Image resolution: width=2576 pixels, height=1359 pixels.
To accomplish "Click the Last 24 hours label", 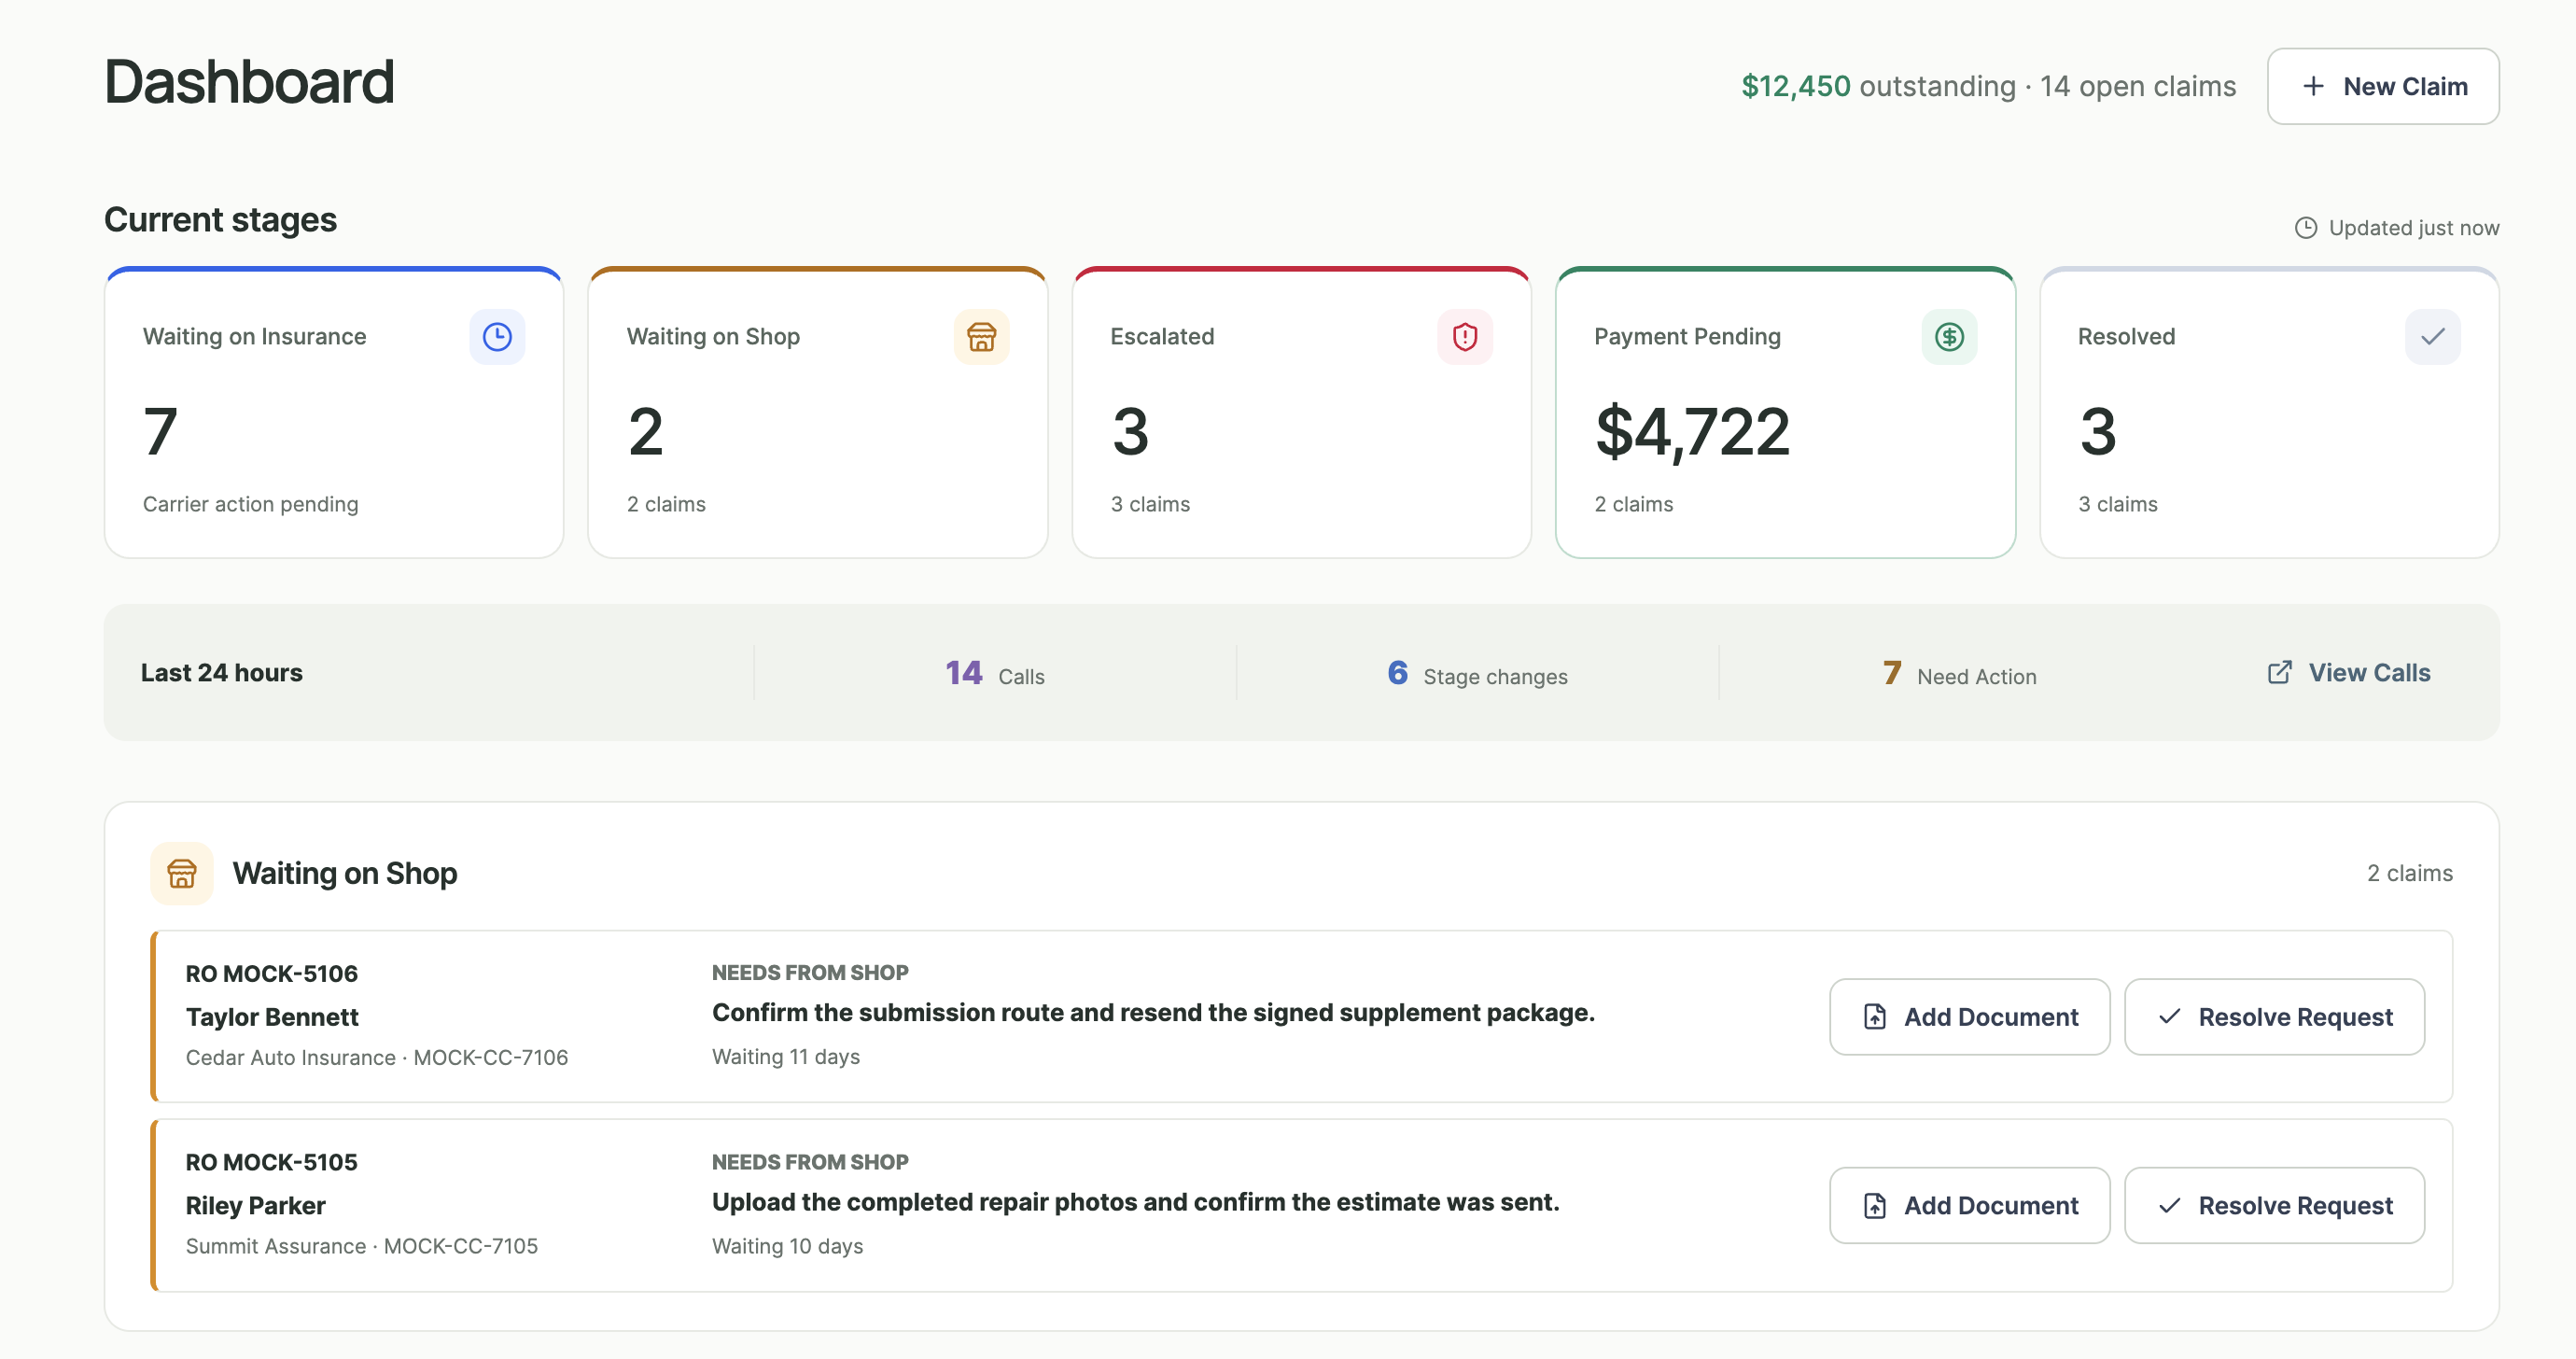I will pos(222,673).
